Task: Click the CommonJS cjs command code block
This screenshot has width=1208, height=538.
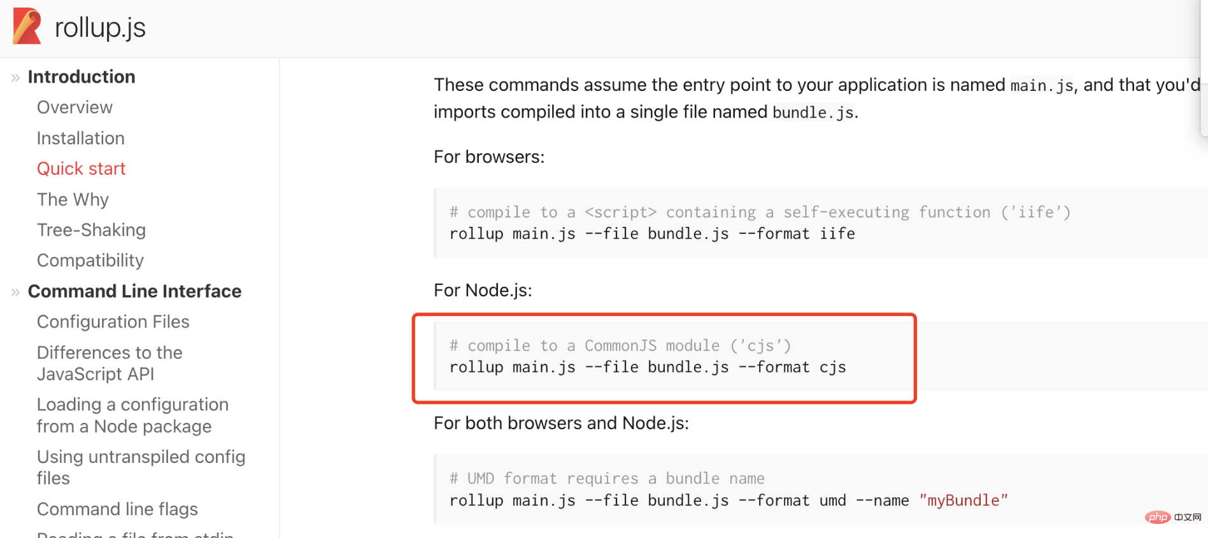Action: click(x=648, y=357)
